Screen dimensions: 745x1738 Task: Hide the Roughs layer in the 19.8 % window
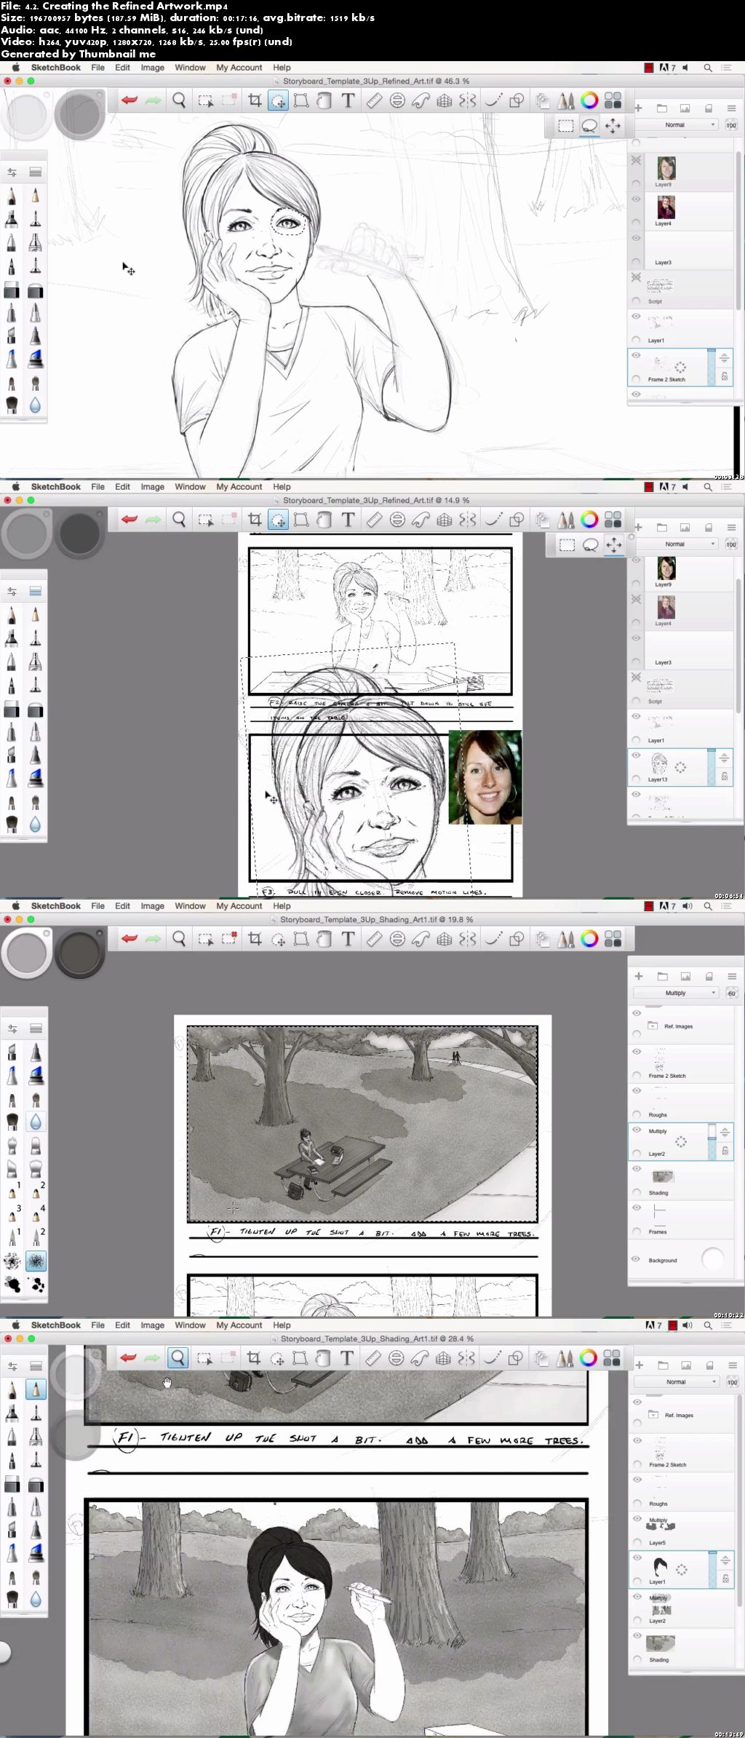coord(637,1091)
